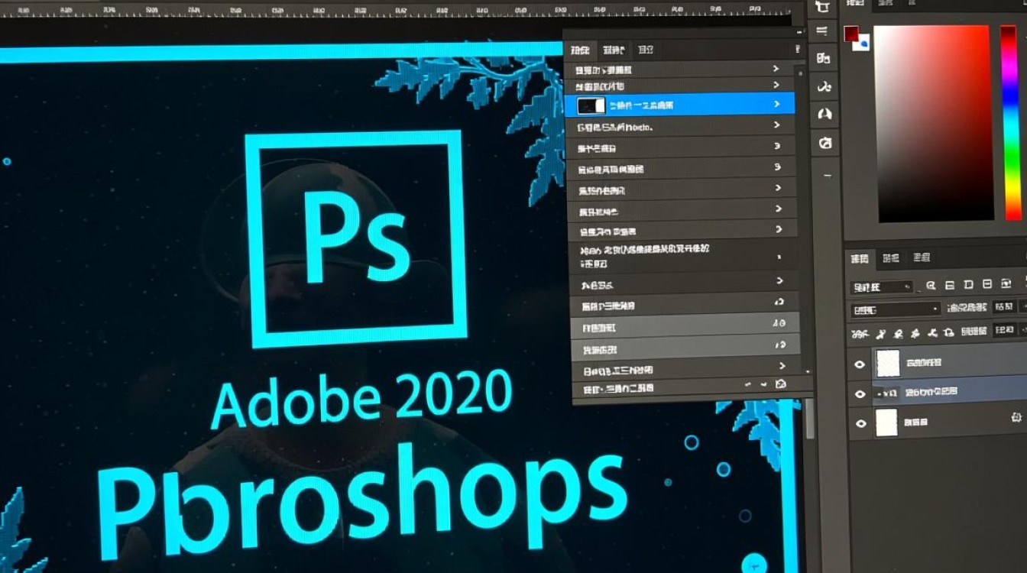
Task: Click the dark red foreground color swatch
Action: (850, 34)
